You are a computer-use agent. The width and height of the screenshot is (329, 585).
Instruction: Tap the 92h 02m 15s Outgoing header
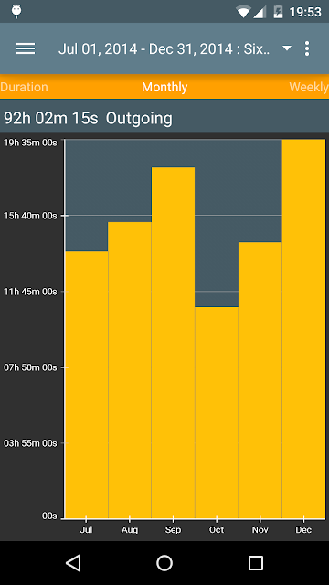88,118
